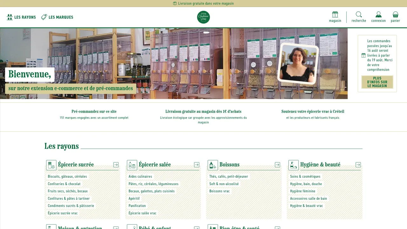Select Hygiène féminine
The width and height of the screenshot is (407, 229).
coord(303,191)
